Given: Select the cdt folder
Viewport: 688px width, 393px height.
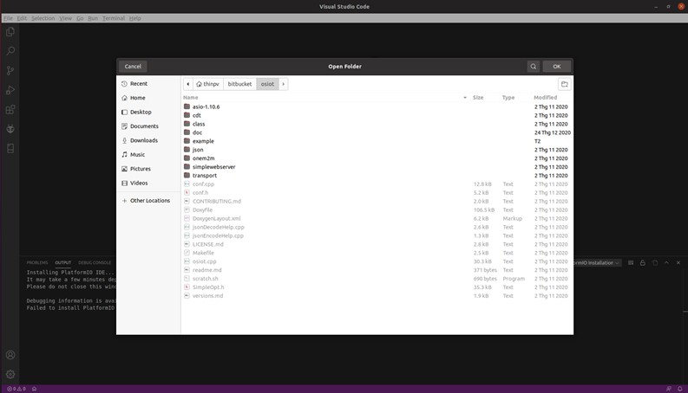Looking at the screenshot, I should [377, 115].
